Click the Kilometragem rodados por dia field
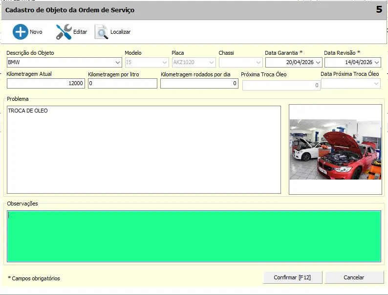Screen dimensions: 388x295 [x=199, y=83]
